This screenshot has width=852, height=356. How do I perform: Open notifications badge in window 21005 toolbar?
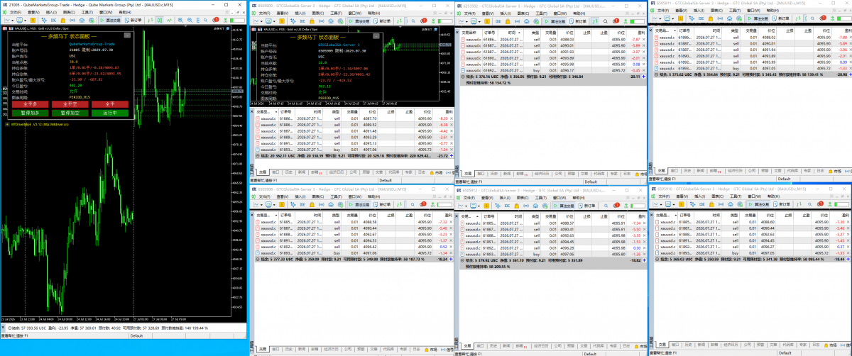tap(215, 20)
